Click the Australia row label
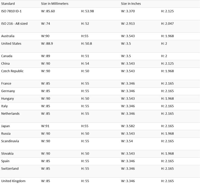200x190 pixels. pyautogui.click(x=8, y=36)
